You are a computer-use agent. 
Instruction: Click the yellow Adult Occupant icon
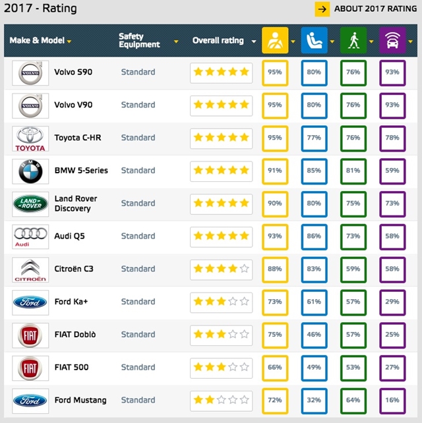click(274, 40)
